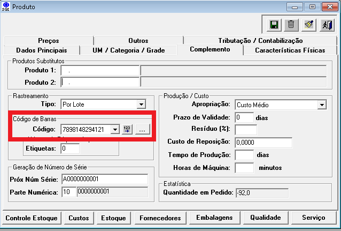This screenshot has width=341, height=231.
Task: Click the Controle Estoque button
Action: pyautogui.click(x=33, y=218)
